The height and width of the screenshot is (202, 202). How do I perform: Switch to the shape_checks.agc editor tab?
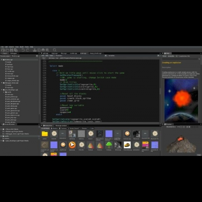(x=95, y=53)
